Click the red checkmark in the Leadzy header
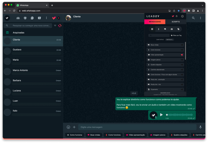Screen dimensions: 208x143 click(x=173, y=16)
